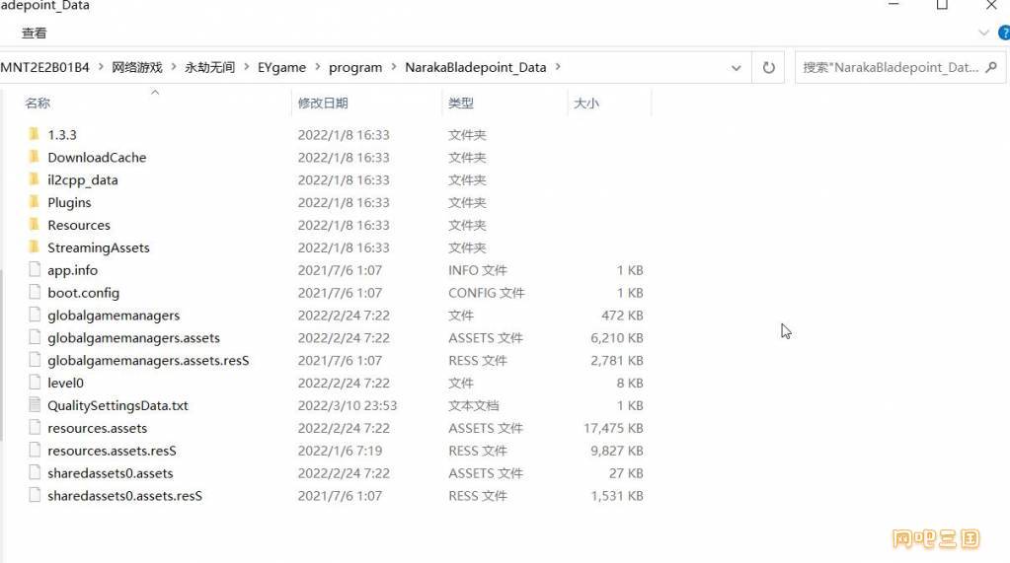Go to EYgame in the address bar
Screen dimensions: 1010x563
tap(281, 67)
